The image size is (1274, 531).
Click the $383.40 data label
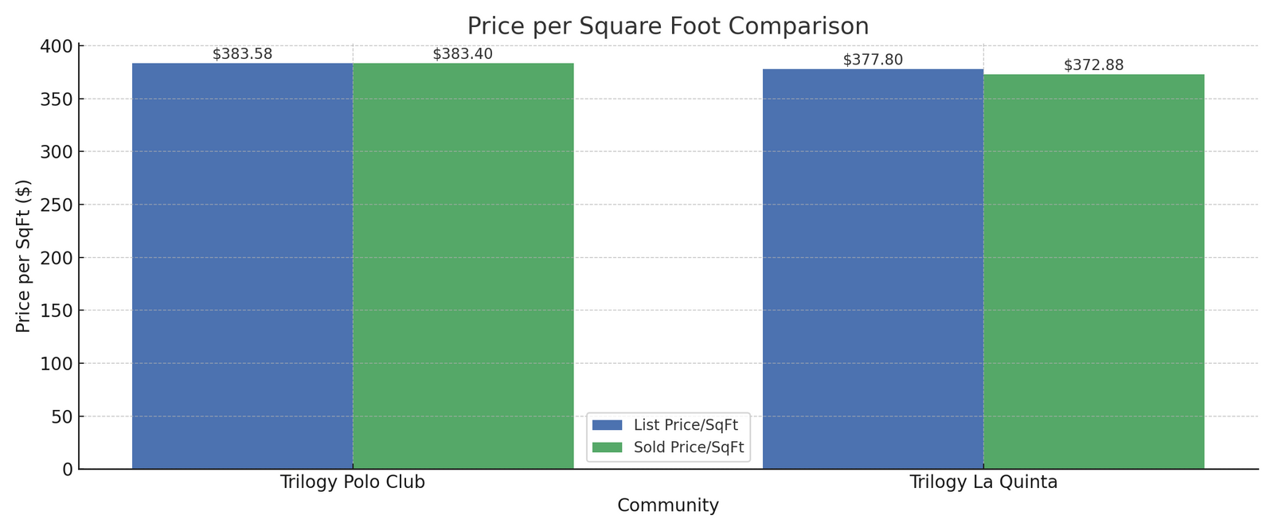pyautogui.click(x=463, y=54)
